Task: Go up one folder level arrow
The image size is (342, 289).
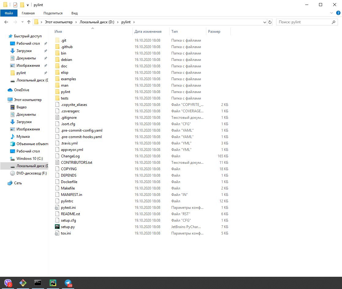Action: [x=28, y=22]
